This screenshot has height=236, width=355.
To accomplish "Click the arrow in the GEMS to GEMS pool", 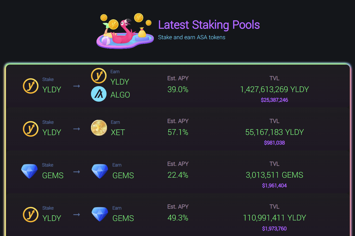I will (x=77, y=171).
